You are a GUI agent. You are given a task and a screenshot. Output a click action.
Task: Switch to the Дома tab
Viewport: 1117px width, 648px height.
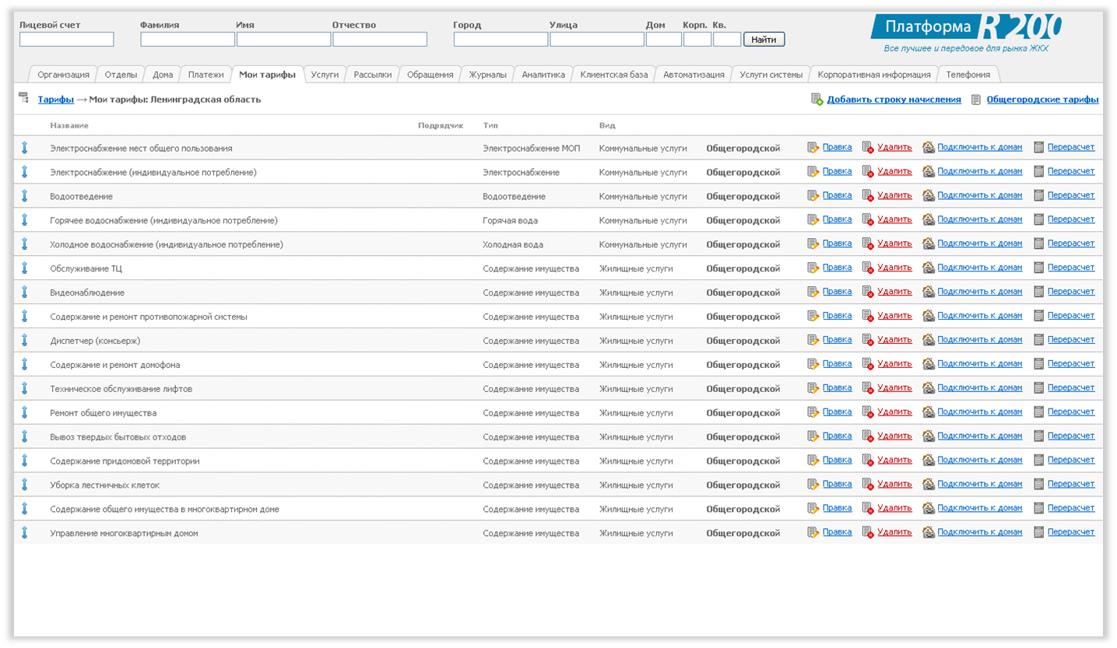tap(163, 75)
